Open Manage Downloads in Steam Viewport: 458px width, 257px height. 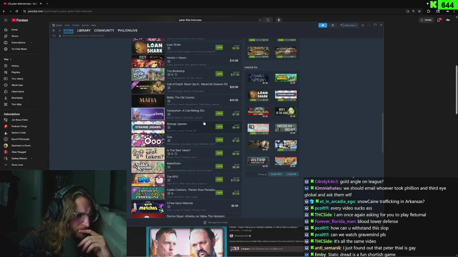pyautogui.click(x=215, y=222)
